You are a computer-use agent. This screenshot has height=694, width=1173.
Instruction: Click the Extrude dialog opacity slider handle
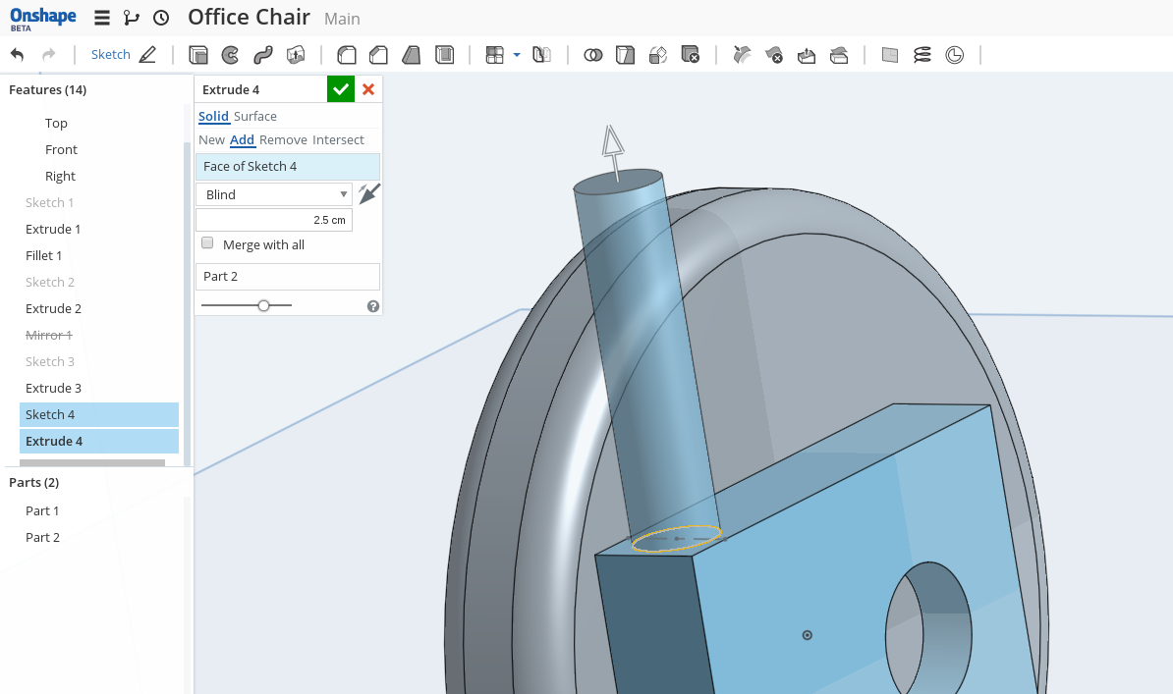click(x=263, y=305)
